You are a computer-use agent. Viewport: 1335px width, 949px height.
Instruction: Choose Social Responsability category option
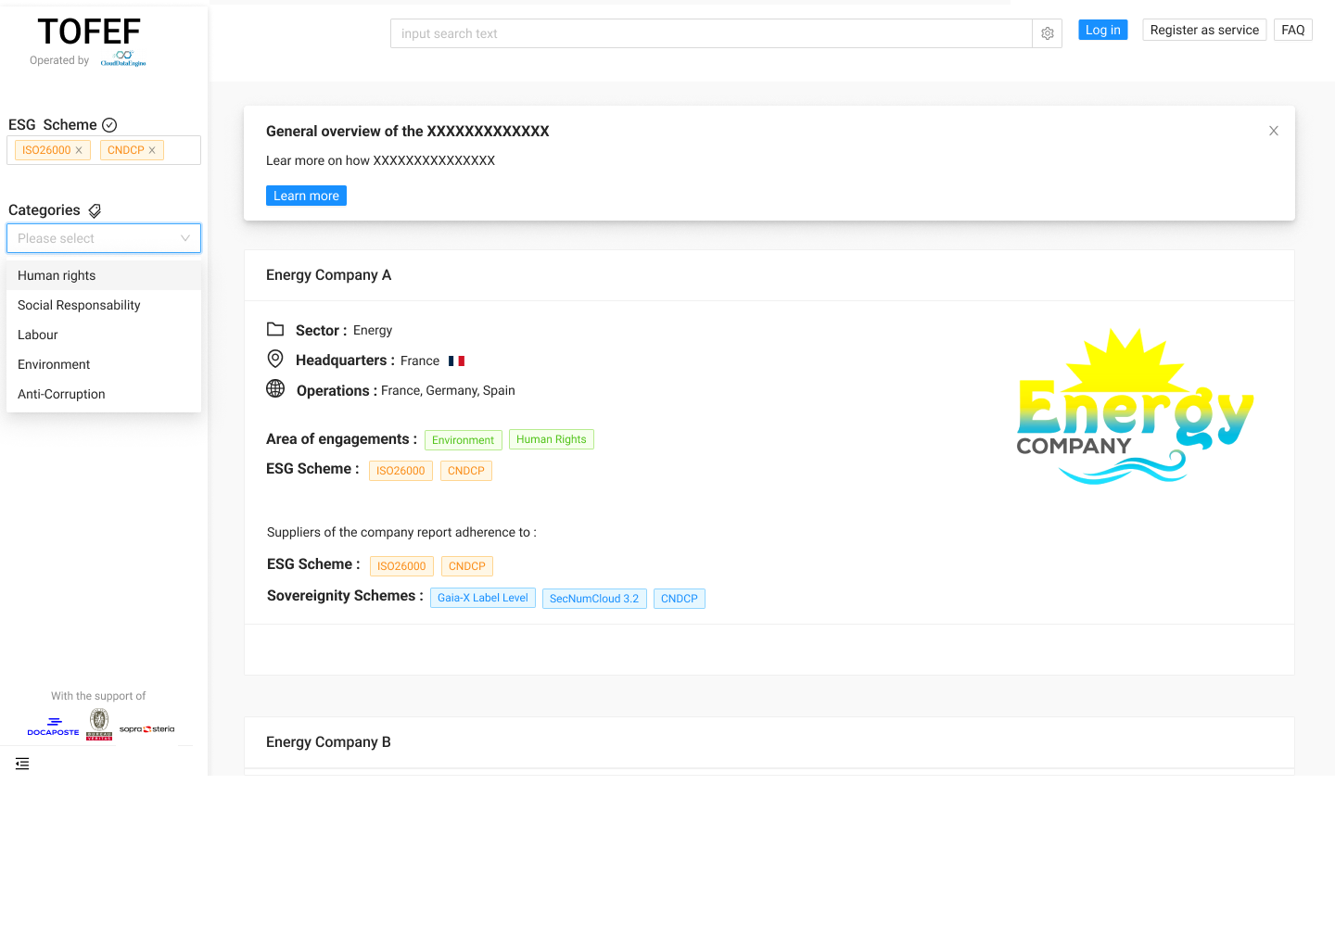tap(79, 305)
